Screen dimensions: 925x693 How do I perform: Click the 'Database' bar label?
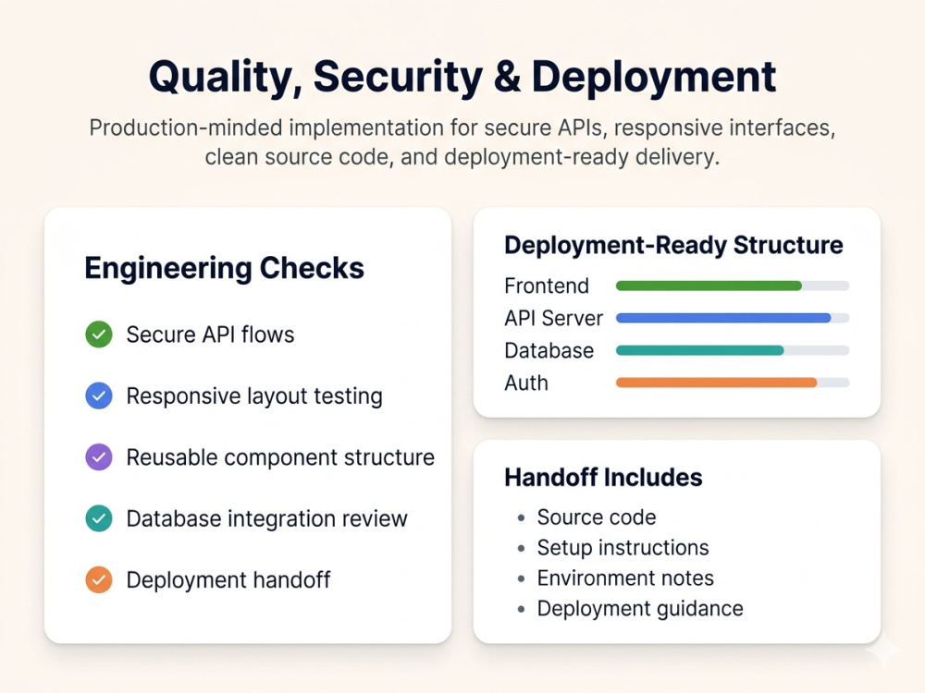coord(549,350)
